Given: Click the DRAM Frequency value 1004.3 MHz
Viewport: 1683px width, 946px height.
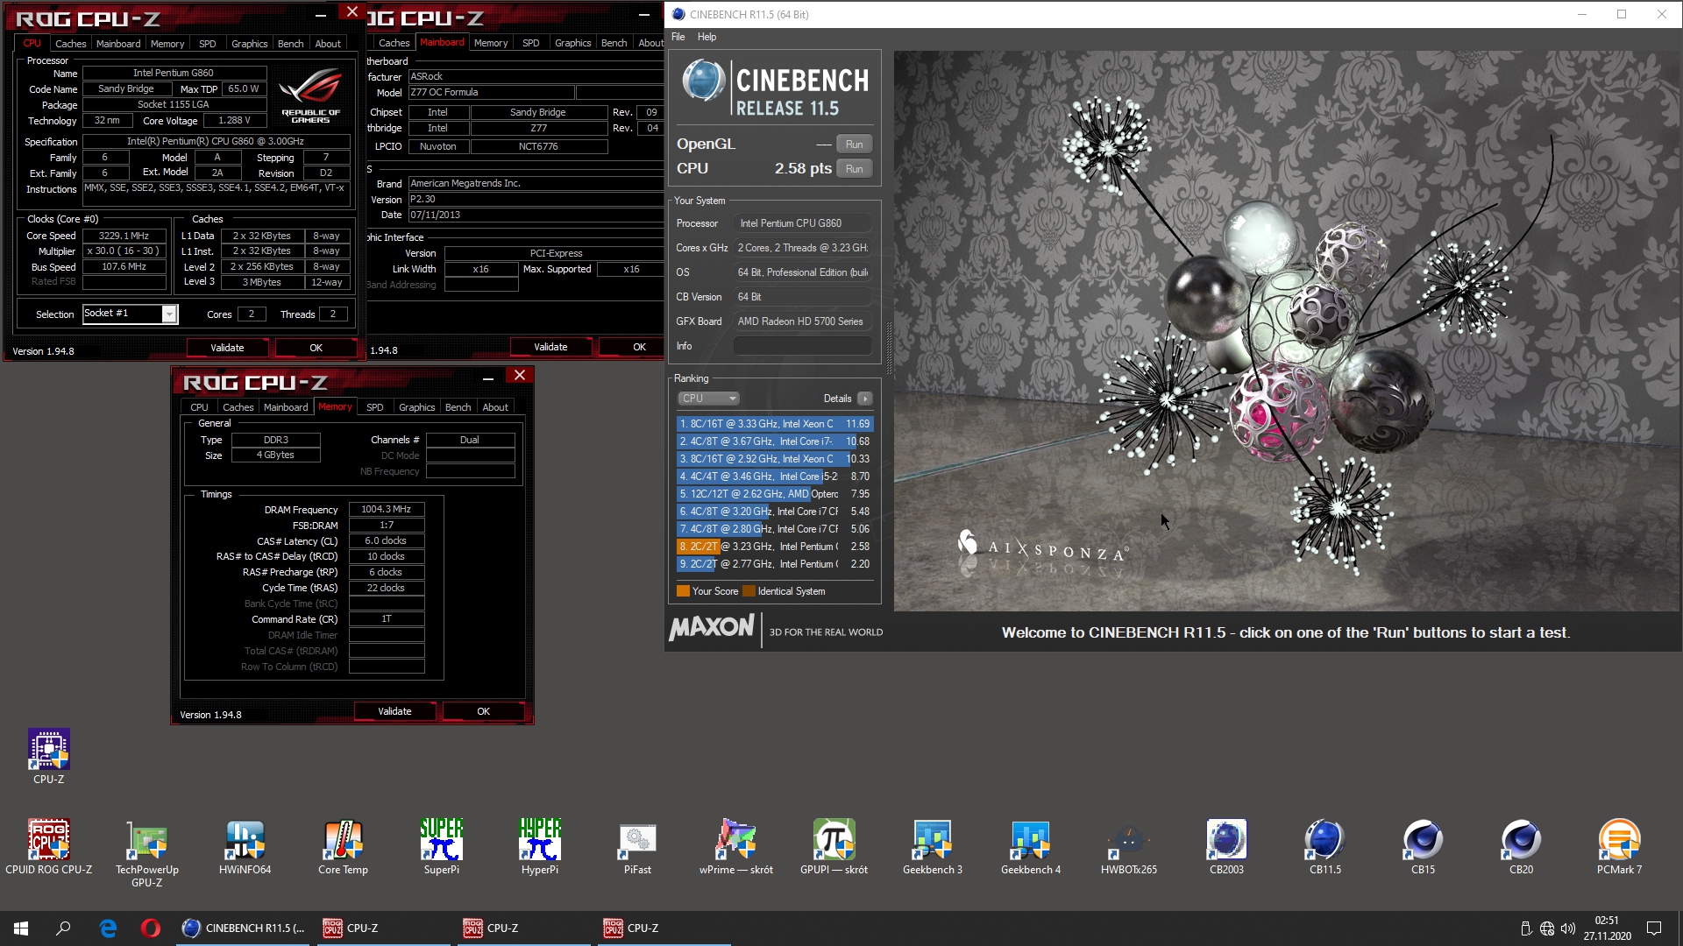Looking at the screenshot, I should [x=387, y=509].
